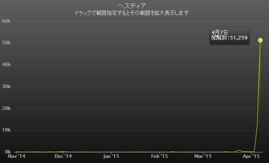269x163 pixels.
Task: Click the 60k y-axis label
Action: point(6,21)
